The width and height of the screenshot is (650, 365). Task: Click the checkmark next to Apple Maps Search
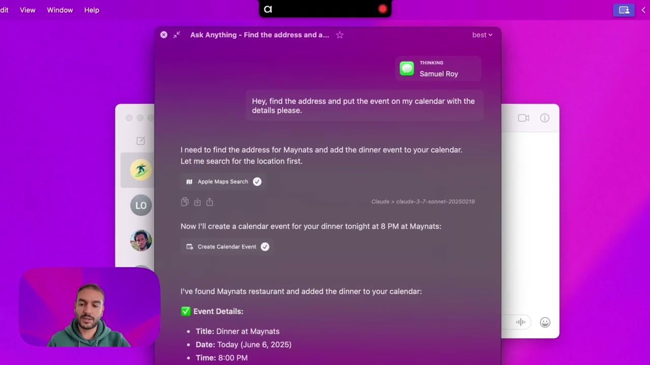(x=257, y=181)
